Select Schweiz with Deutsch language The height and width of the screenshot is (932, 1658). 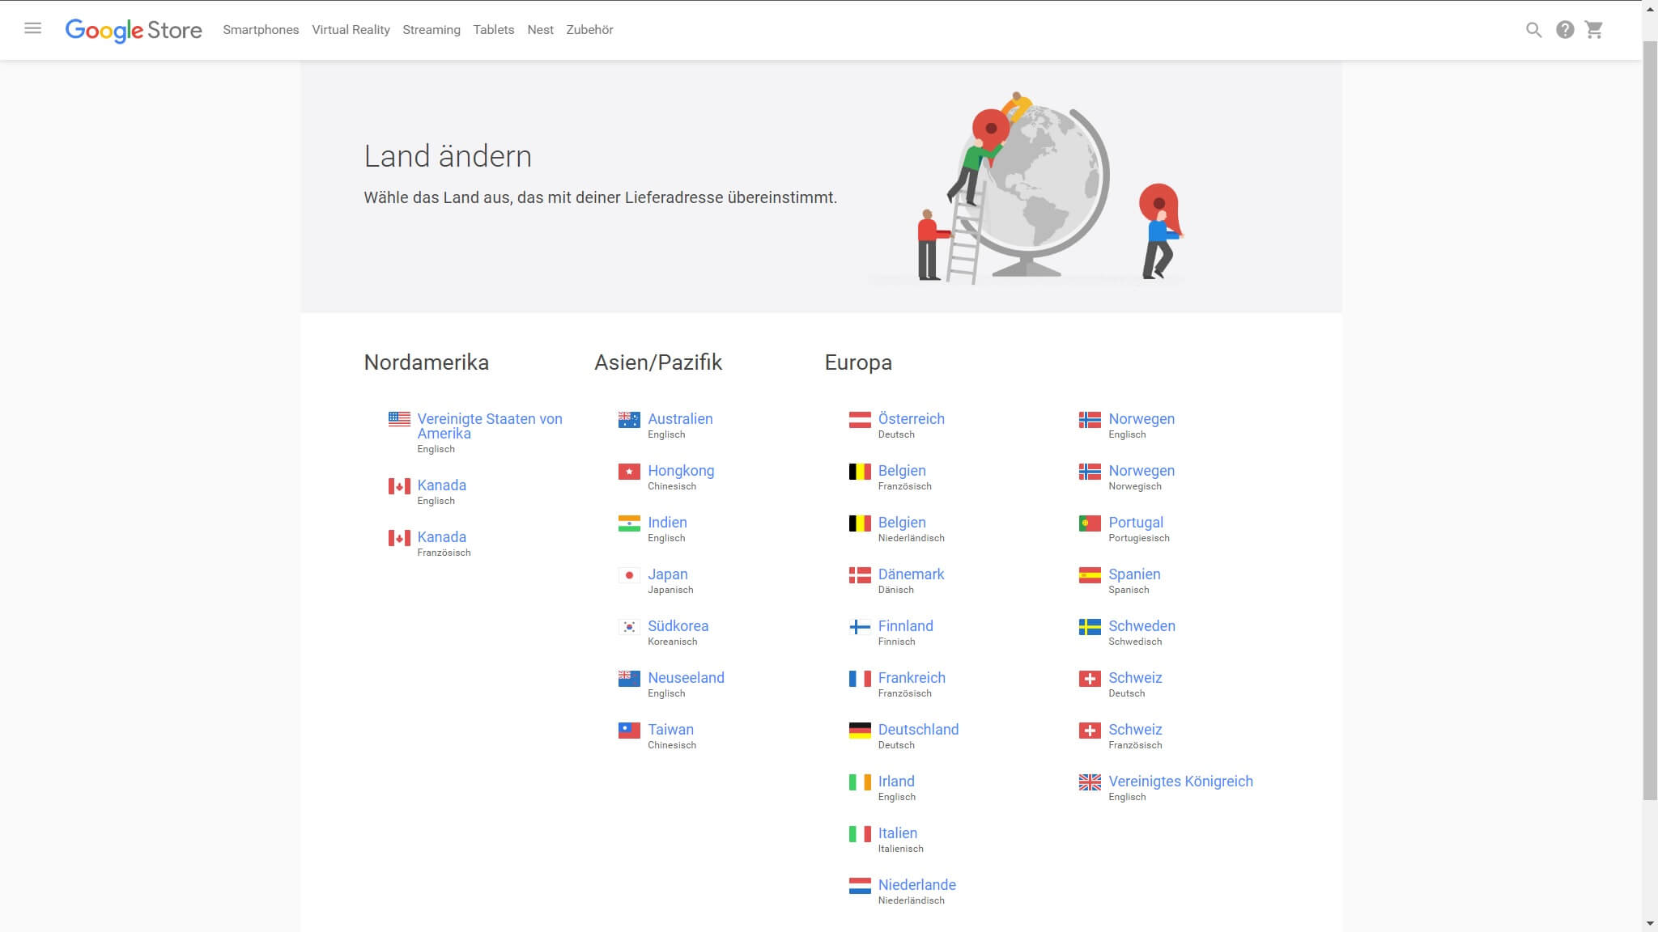point(1135,678)
